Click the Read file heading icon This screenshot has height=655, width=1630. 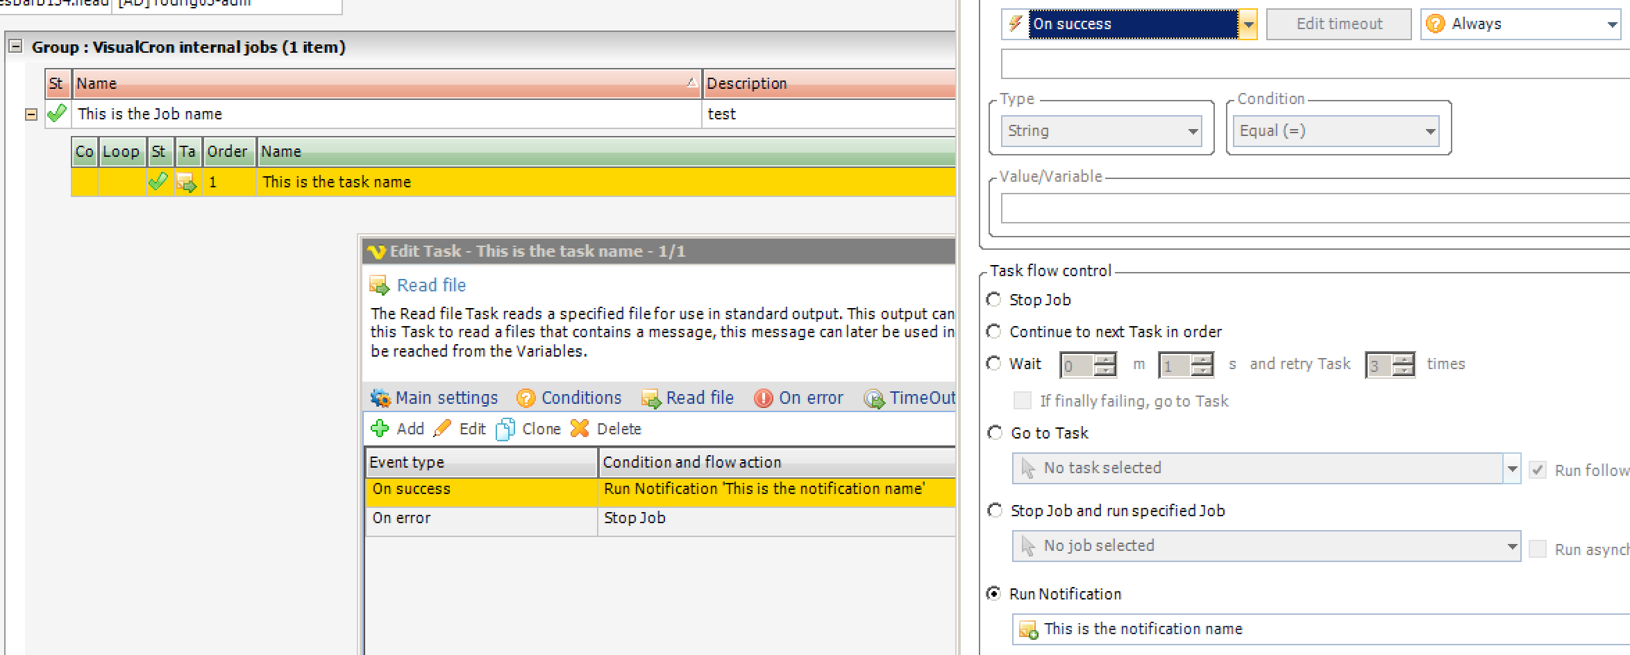pyautogui.click(x=380, y=285)
